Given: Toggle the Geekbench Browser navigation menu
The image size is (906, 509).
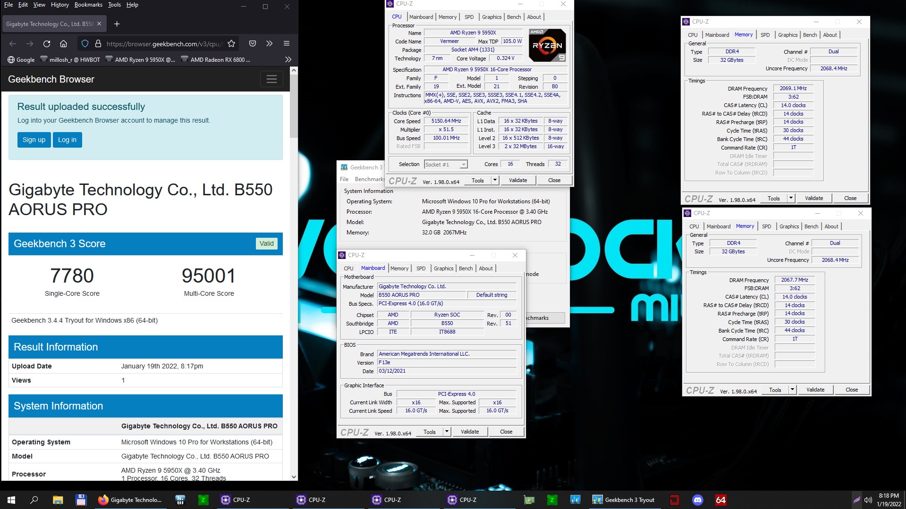Looking at the screenshot, I should tap(271, 79).
